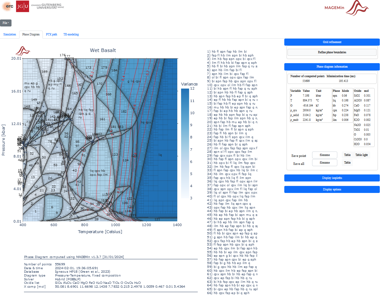Image resolution: width=383 pixels, height=295 pixels.
Task: Click the Variance color scale bar
Action: point(185,144)
